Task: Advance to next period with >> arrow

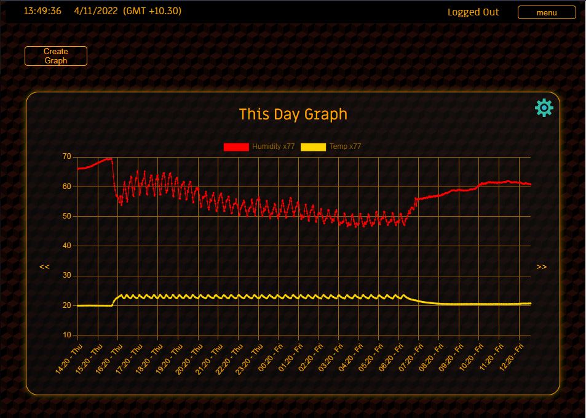Action: pos(541,267)
